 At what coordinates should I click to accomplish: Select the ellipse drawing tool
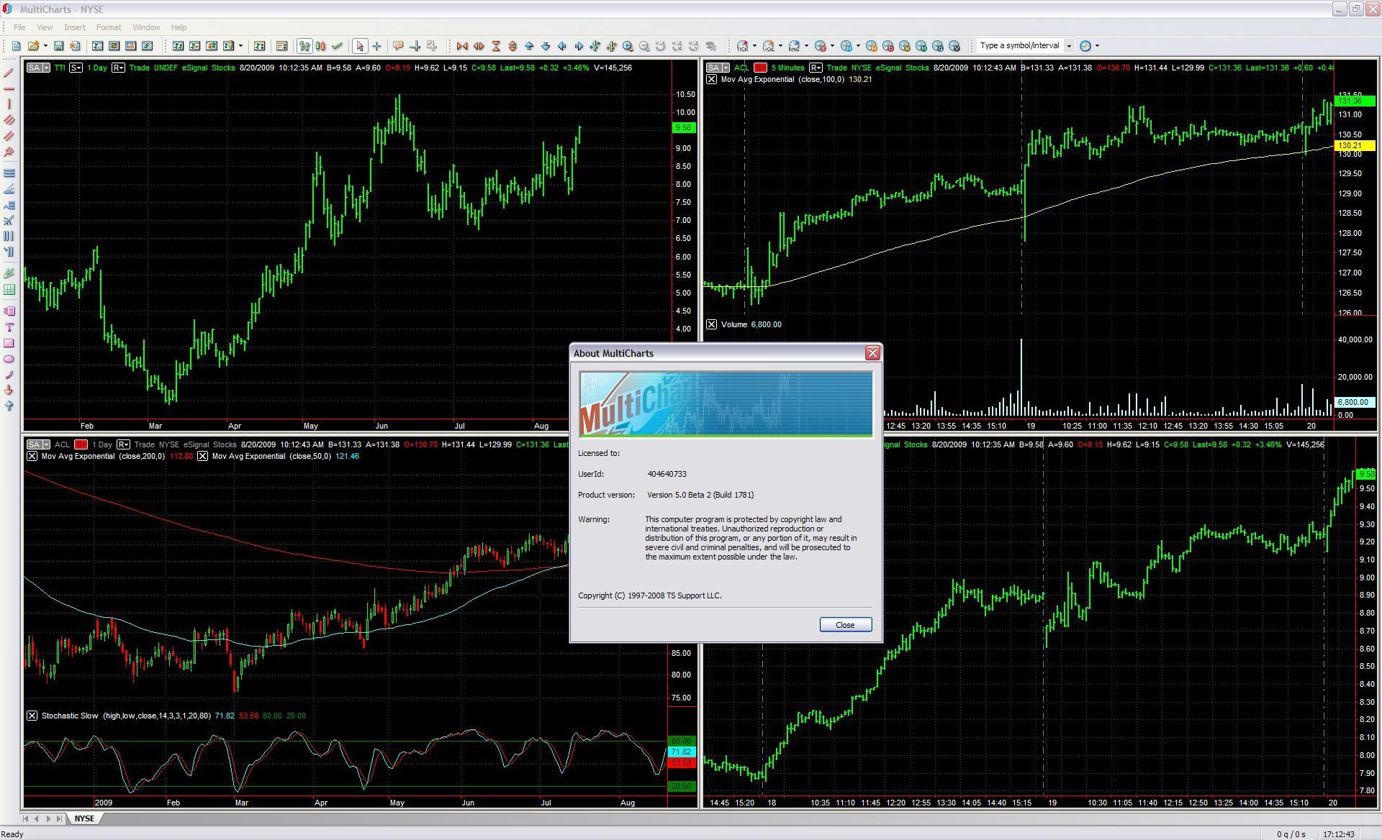coord(9,359)
